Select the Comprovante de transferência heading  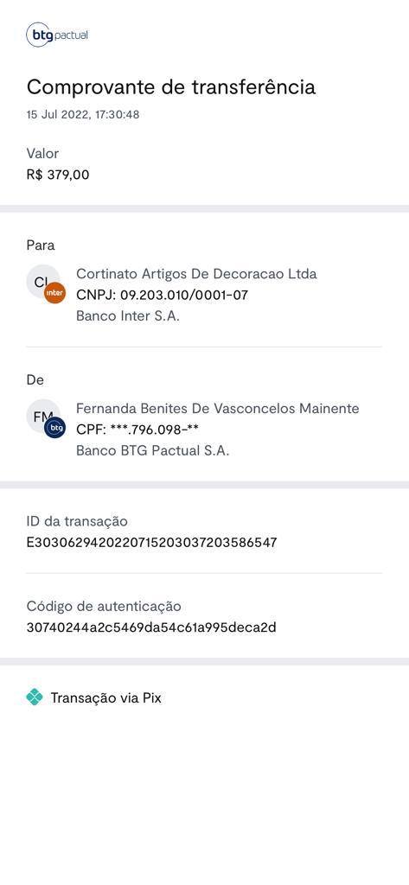pyautogui.click(x=171, y=87)
